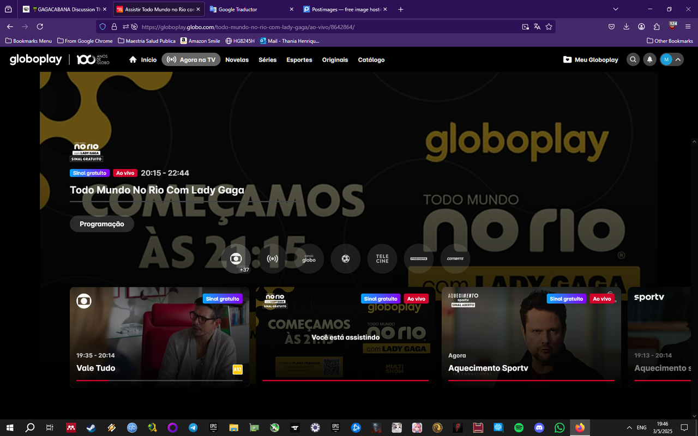Open the notifications bell on Globoplay
The image size is (698, 436).
click(649, 59)
